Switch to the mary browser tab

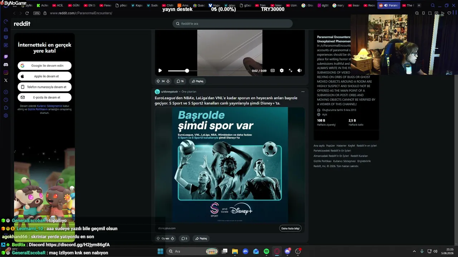click(x=338, y=5)
